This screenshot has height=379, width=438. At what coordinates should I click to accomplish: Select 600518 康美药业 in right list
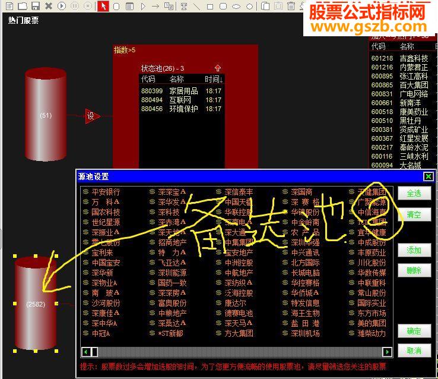tap(400, 112)
